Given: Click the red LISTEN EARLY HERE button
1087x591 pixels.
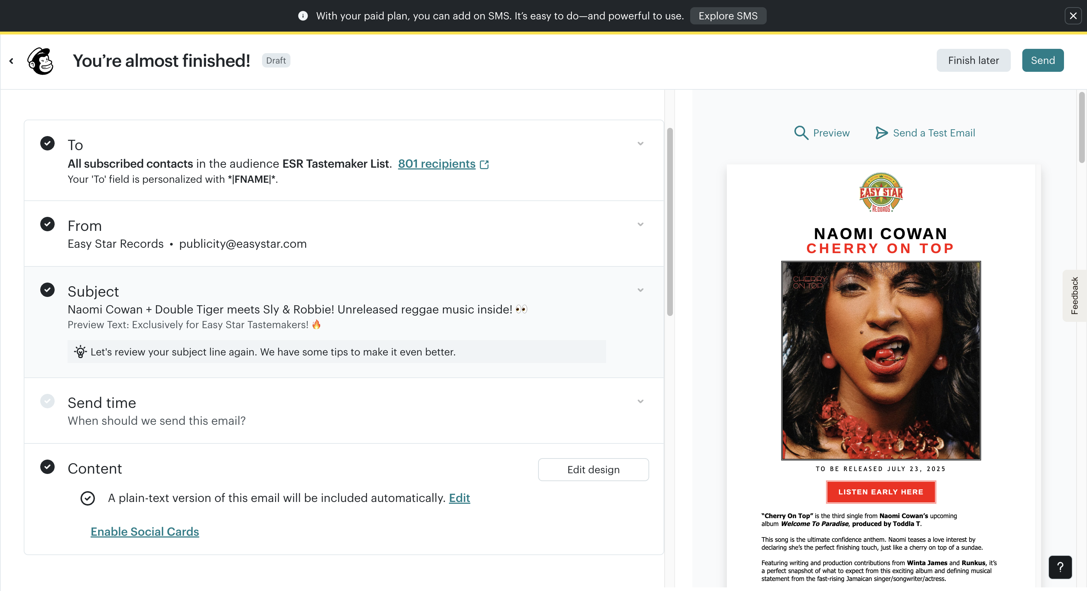Looking at the screenshot, I should pos(881,492).
